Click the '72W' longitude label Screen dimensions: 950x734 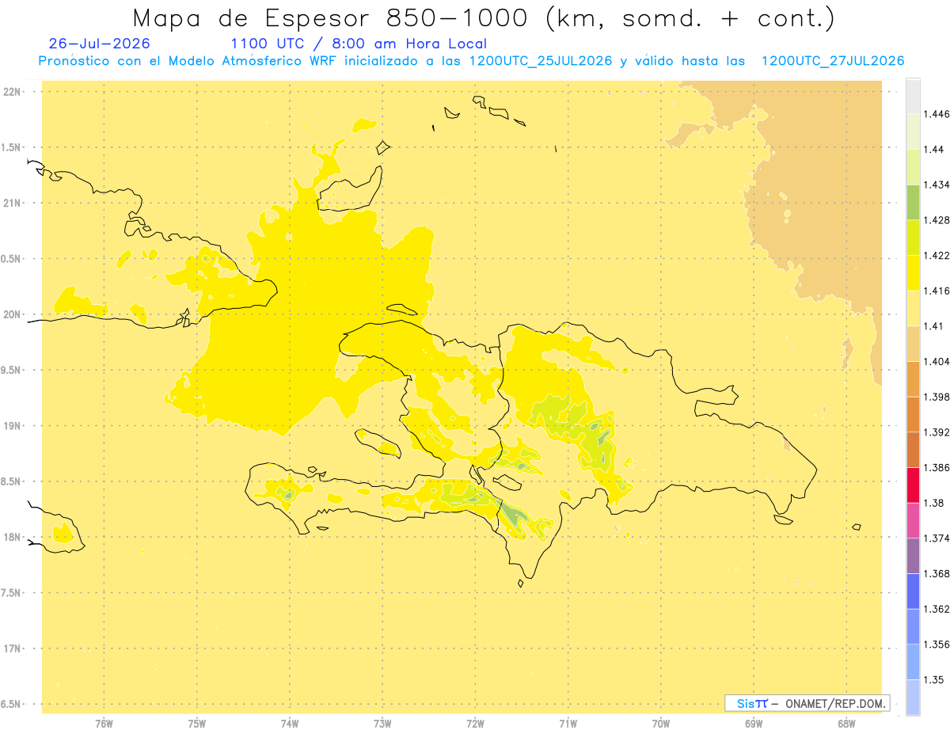tap(475, 724)
